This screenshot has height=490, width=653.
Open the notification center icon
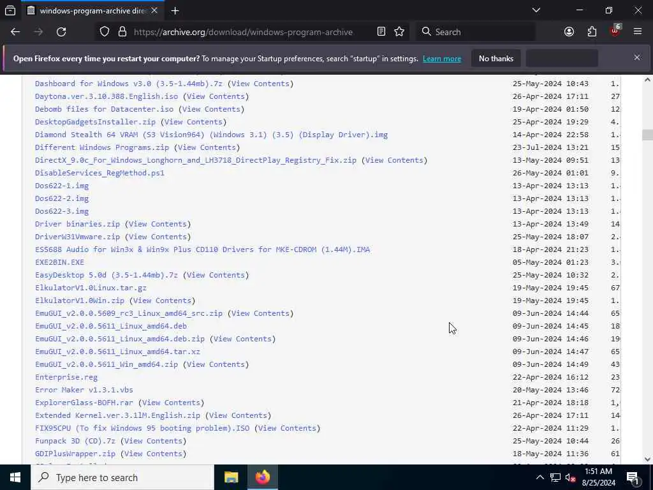633,477
